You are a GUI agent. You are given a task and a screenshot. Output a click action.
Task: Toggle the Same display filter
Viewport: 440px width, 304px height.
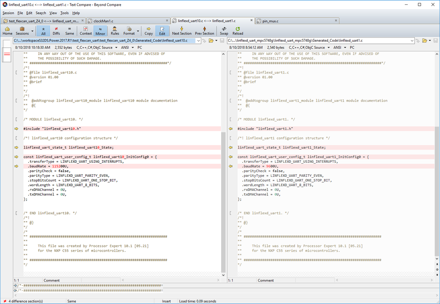point(70,31)
